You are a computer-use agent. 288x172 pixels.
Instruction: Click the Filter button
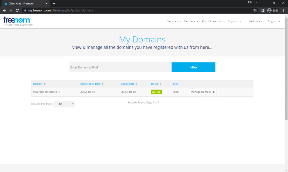193,67
